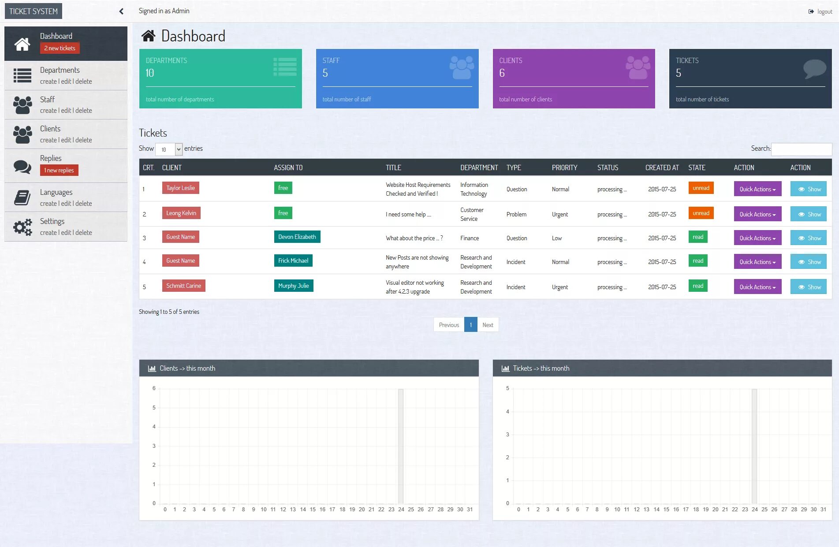Click the chart icon in Tickets this month header
The width and height of the screenshot is (839, 547).
click(506, 368)
